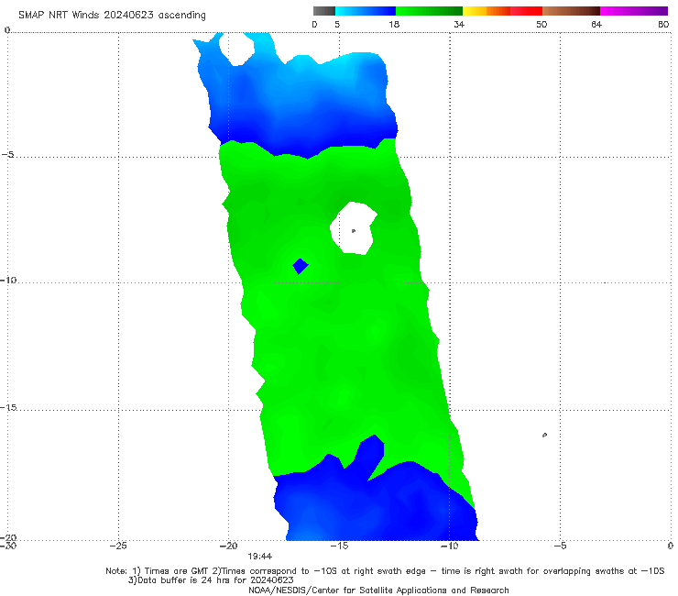
Task: Click the '-30' longitude axis label
Action: pyautogui.click(x=8, y=546)
